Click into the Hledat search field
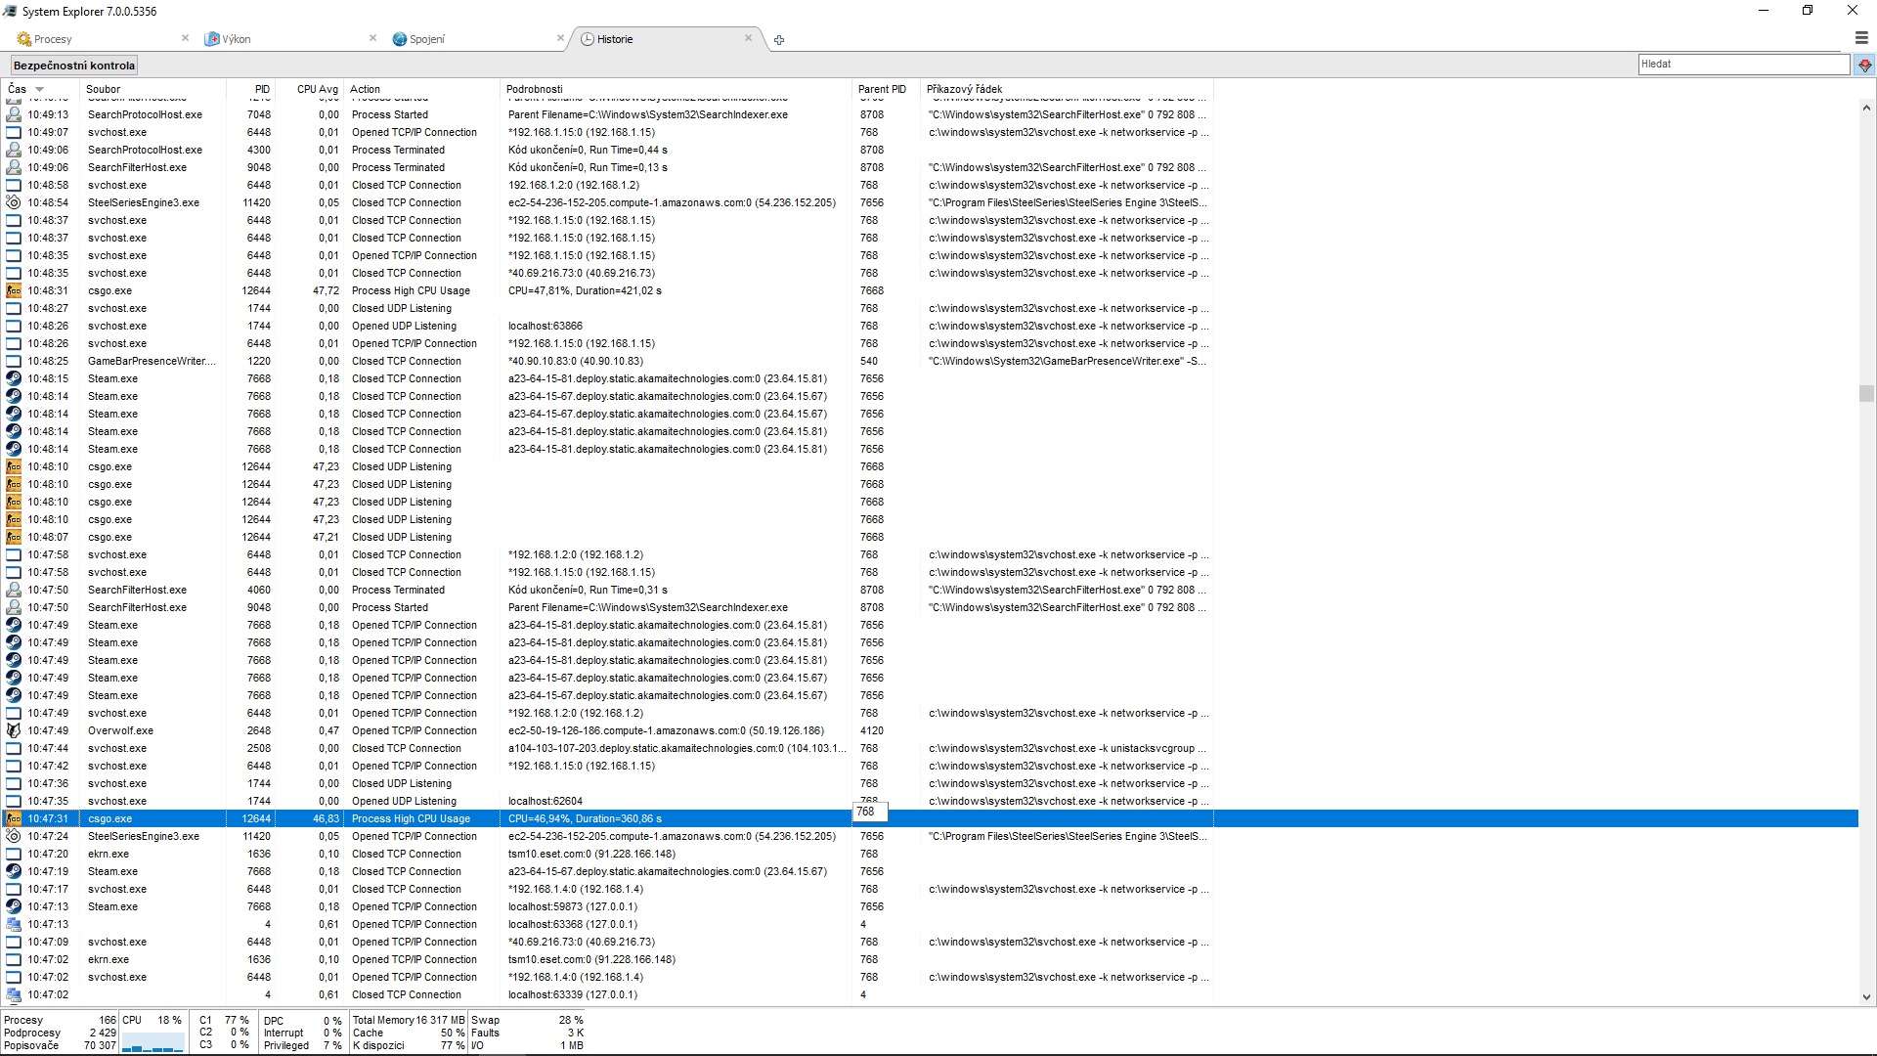The height and width of the screenshot is (1056, 1877). coord(1742,65)
